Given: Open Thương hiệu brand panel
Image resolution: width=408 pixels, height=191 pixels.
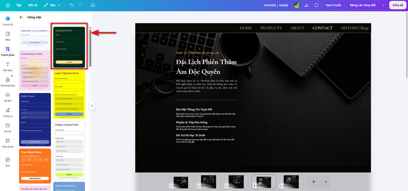Looking at the screenshot, I should pyautogui.click(x=7, y=82).
